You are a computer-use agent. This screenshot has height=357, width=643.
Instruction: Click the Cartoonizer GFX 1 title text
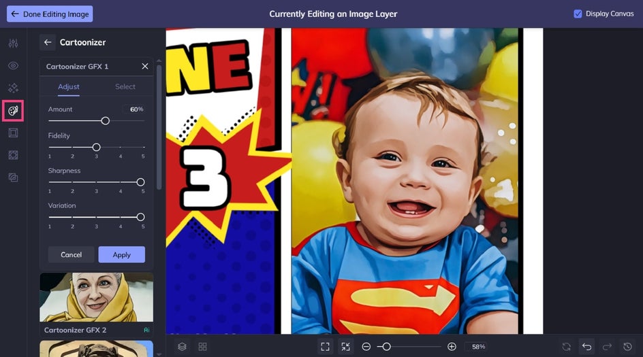point(77,67)
